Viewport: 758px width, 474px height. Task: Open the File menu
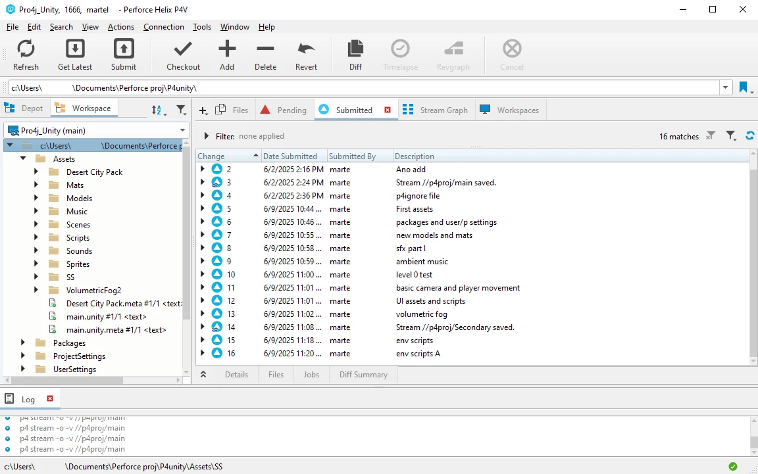(13, 27)
